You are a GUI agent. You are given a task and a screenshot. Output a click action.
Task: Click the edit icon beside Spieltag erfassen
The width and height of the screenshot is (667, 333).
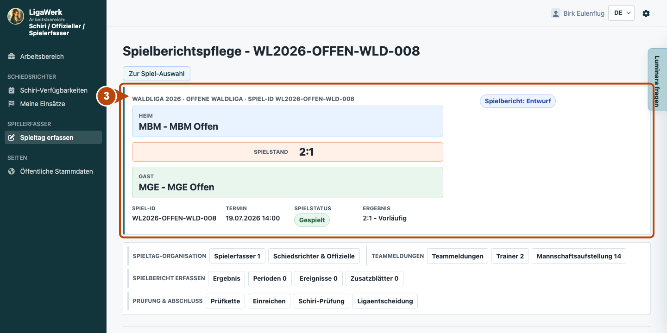tap(12, 138)
